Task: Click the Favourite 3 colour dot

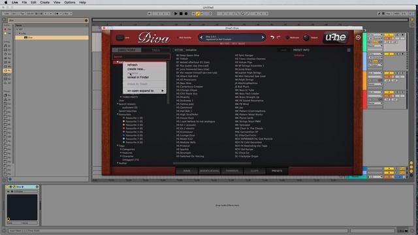Action: pos(123,125)
